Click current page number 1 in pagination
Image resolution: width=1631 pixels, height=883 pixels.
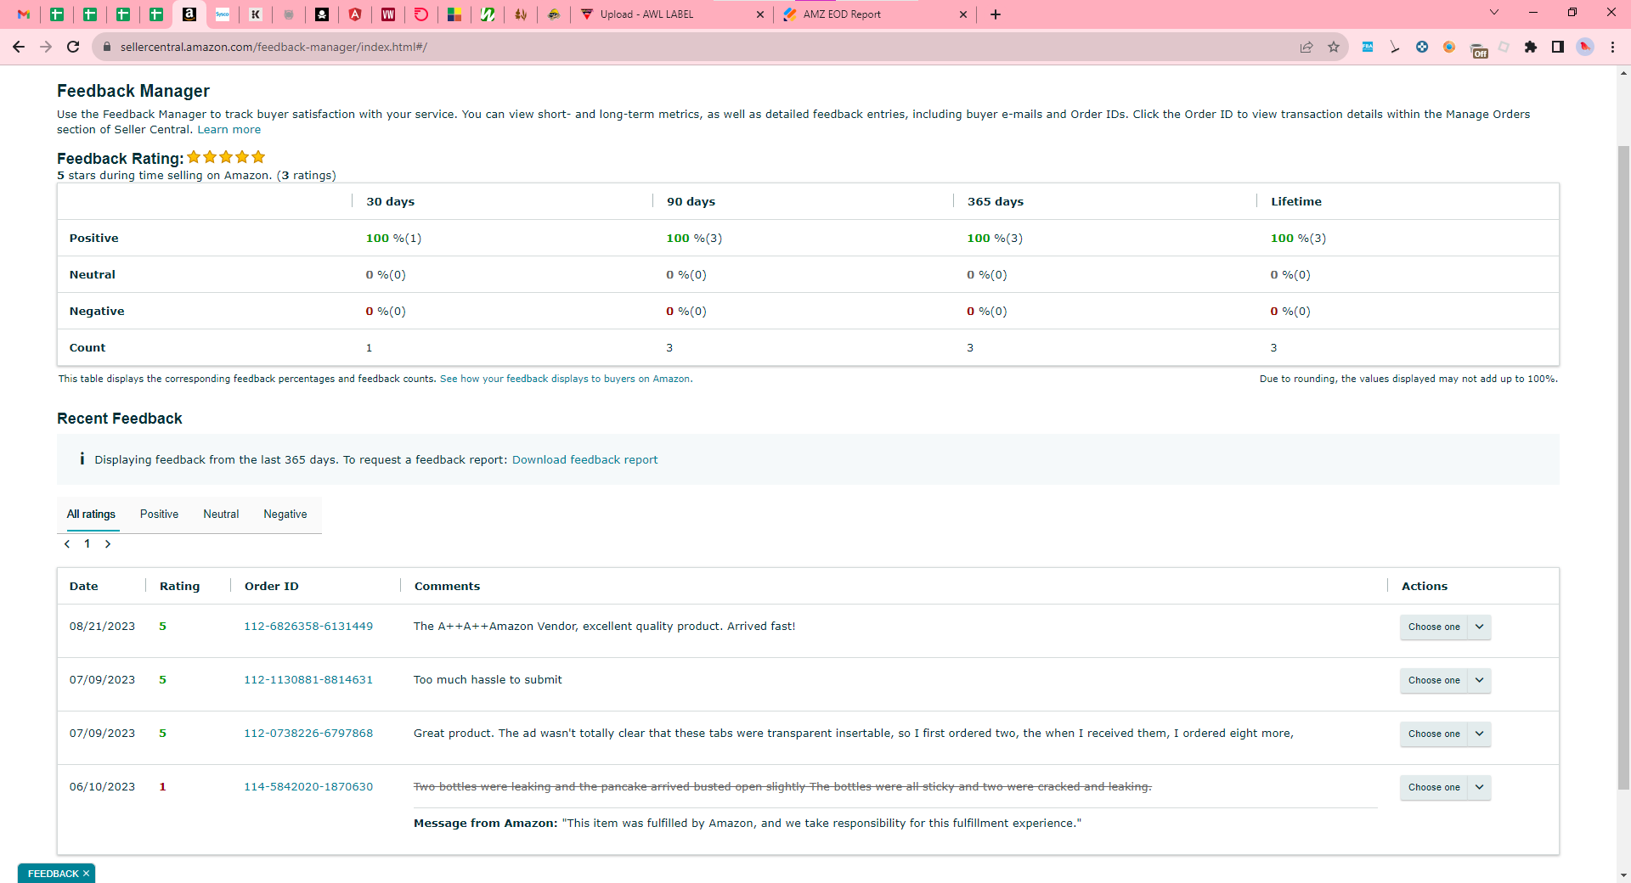[87, 544]
